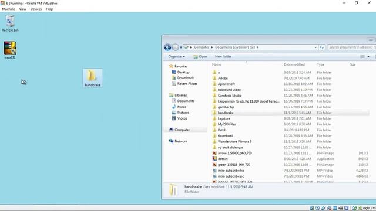
Task: Select Recent Places under Favorites
Action: [x=184, y=84]
